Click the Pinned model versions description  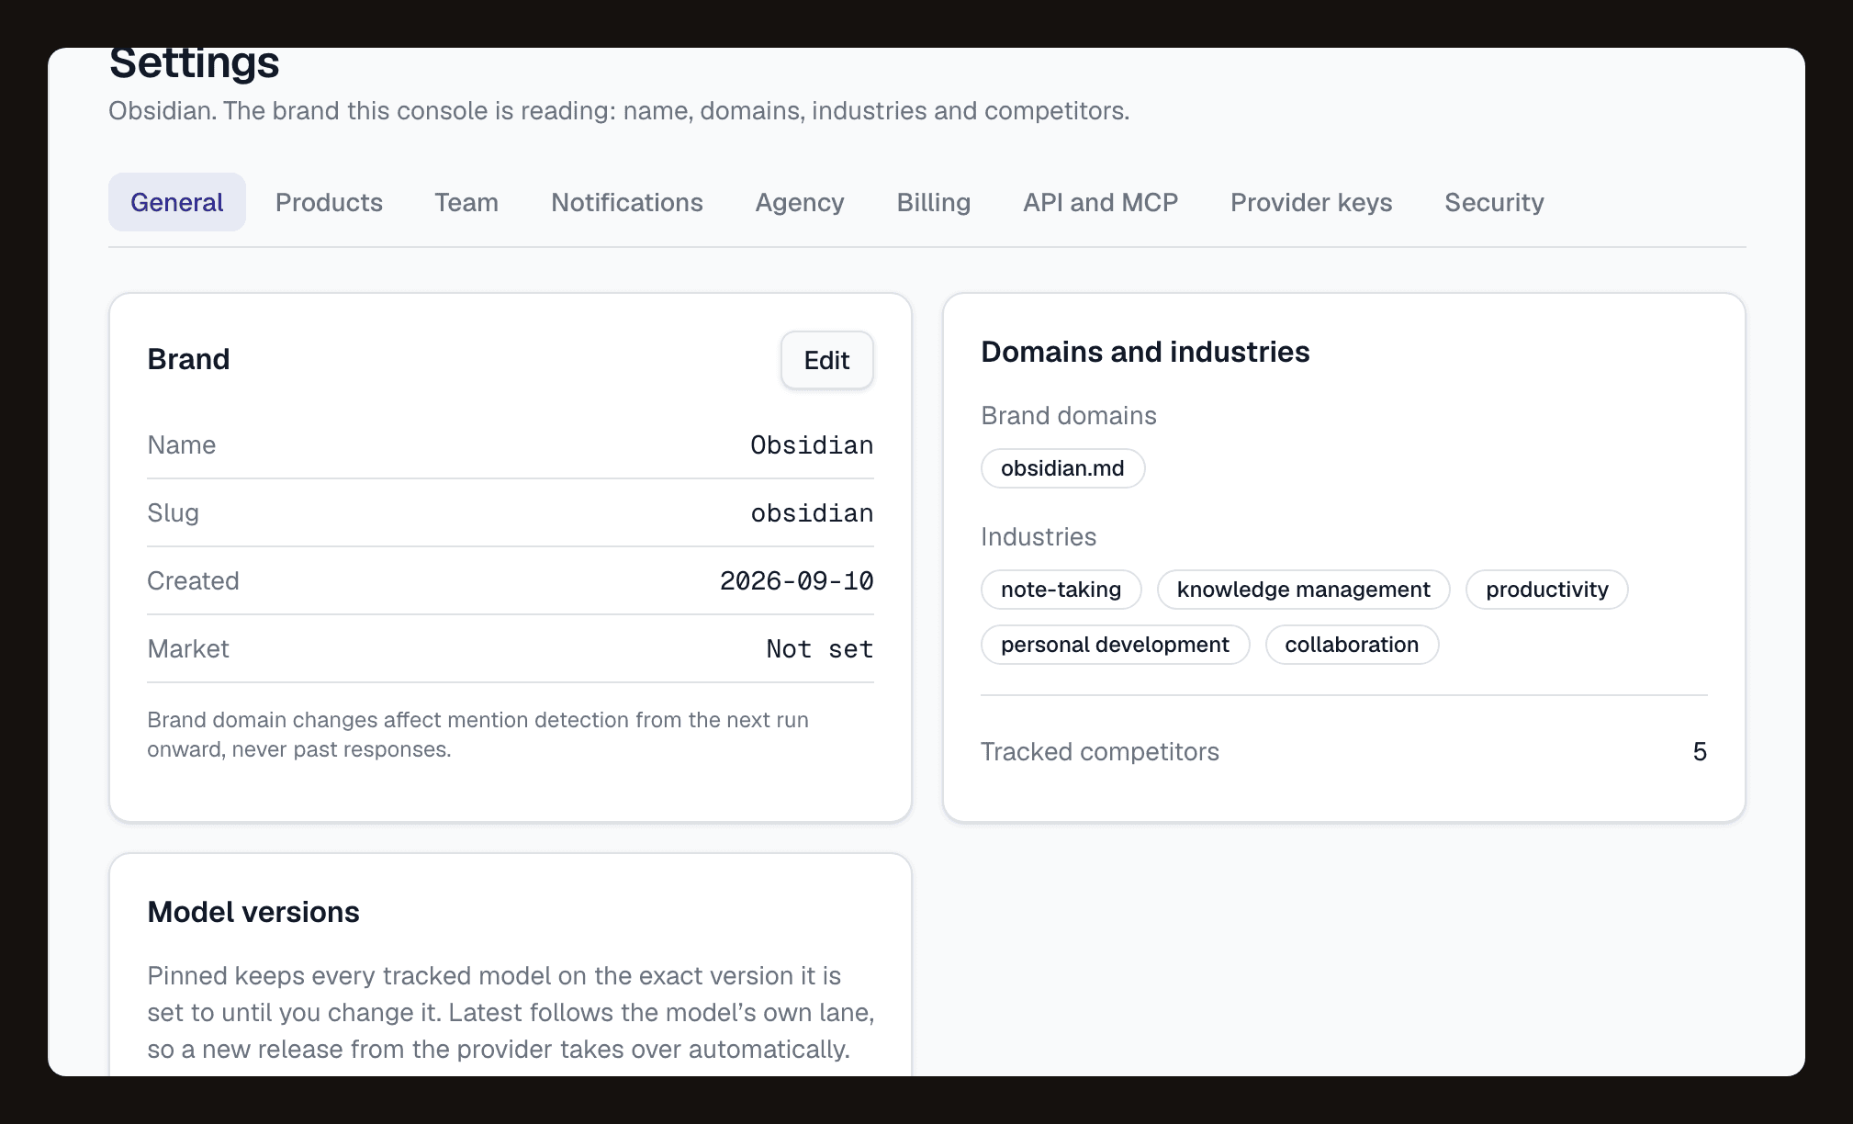tap(511, 1013)
